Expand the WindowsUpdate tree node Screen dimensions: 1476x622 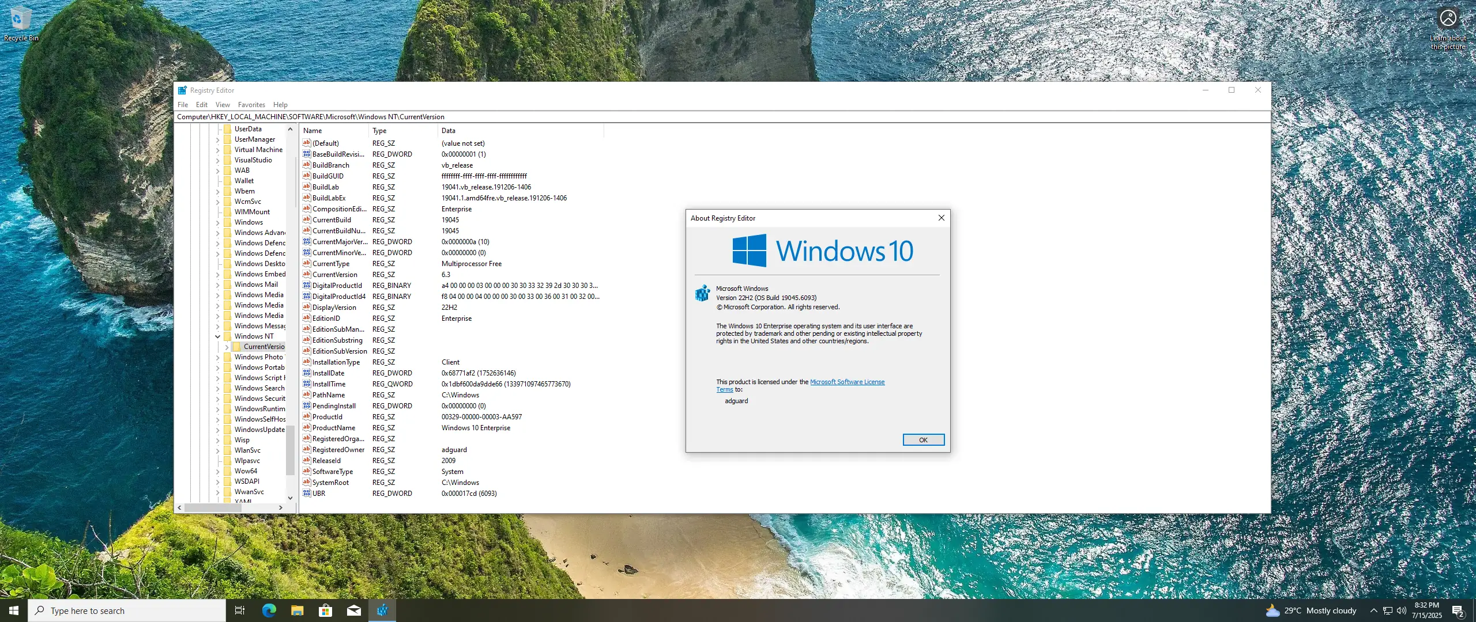tap(218, 430)
